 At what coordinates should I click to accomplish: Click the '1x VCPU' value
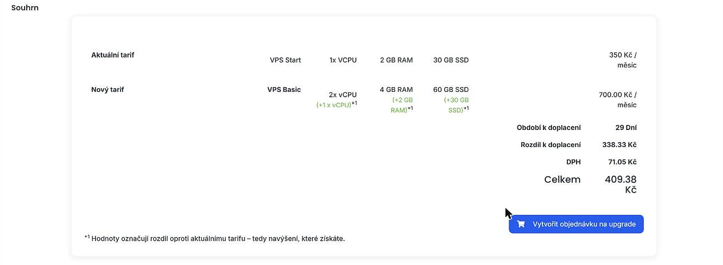(343, 60)
